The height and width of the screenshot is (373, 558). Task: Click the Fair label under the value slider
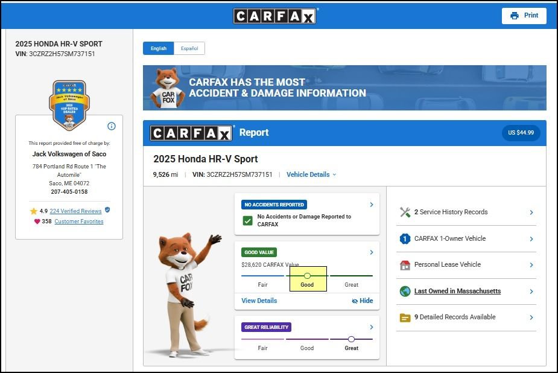click(x=262, y=285)
